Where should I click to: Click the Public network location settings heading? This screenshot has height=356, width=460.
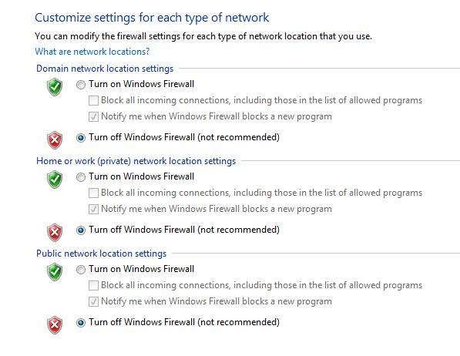pos(101,254)
